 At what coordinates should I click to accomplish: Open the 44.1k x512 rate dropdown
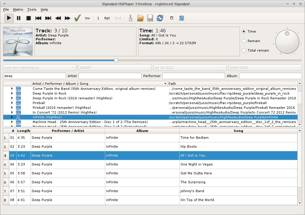[190, 68]
